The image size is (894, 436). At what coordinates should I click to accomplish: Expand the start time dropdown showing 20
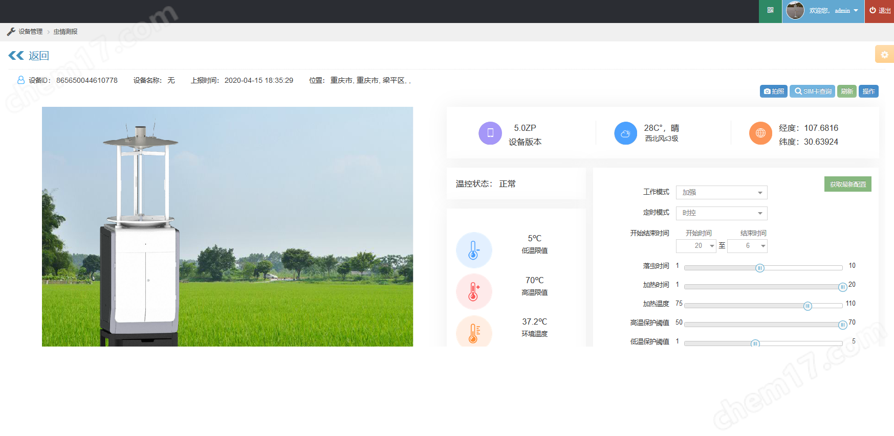[695, 246]
